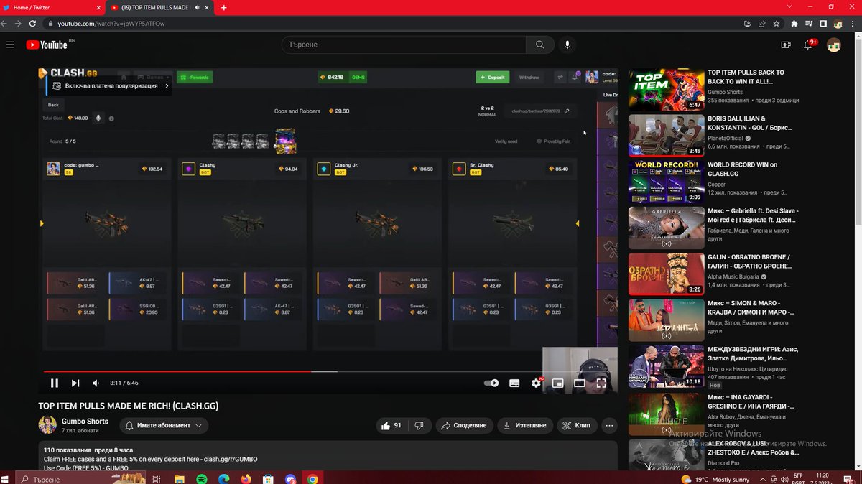Pause the playing video
This screenshot has height=484, width=862.
pyautogui.click(x=54, y=383)
